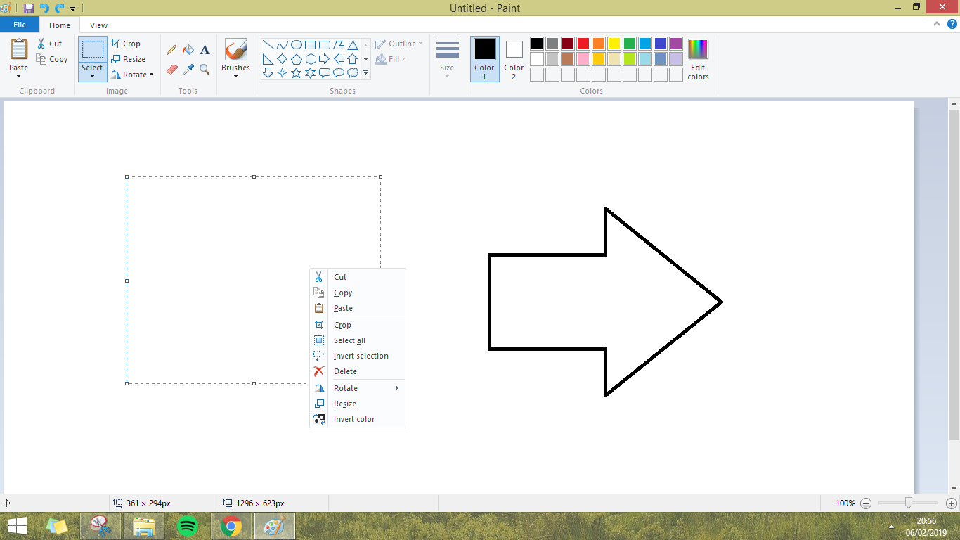Open Spotify from the taskbar
The height and width of the screenshot is (540, 960).
pos(187,525)
